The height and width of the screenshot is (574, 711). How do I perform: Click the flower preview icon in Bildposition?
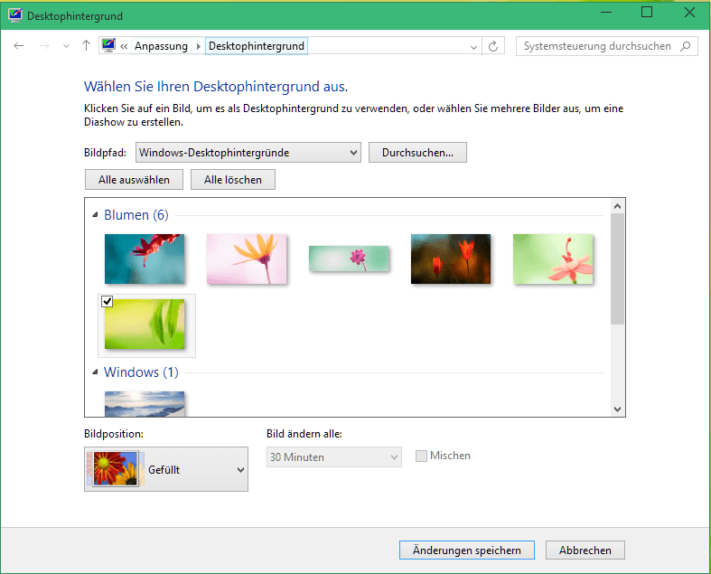(x=116, y=469)
